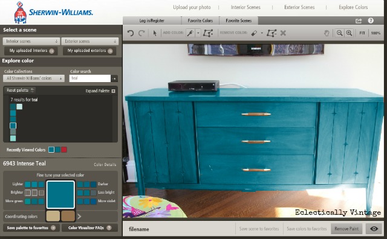
Task: Open the Explore Colors menu item
Action: (353, 7)
